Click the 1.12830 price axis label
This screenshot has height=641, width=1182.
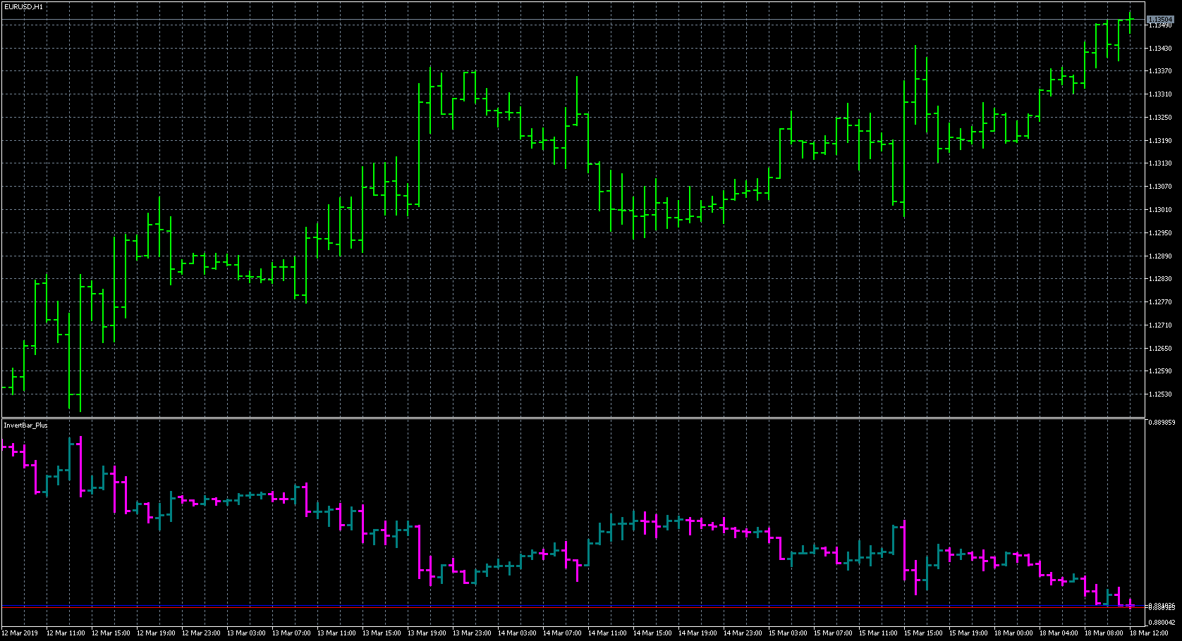(1159, 279)
